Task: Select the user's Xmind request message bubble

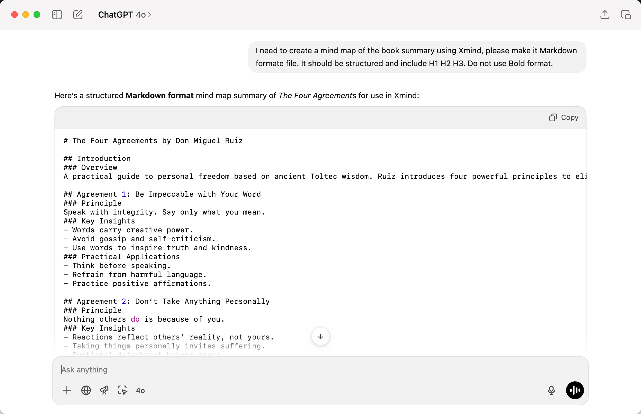Action: [417, 57]
